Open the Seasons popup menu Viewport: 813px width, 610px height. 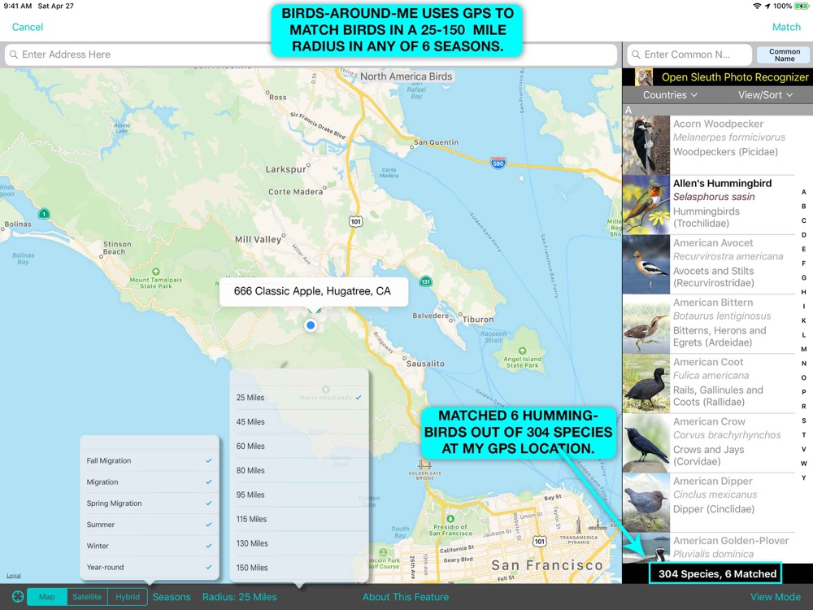[x=172, y=597]
